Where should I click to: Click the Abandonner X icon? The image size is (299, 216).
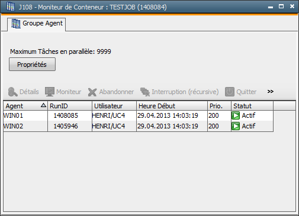coord(92,92)
